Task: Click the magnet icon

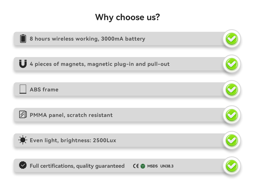Action: 23,64
